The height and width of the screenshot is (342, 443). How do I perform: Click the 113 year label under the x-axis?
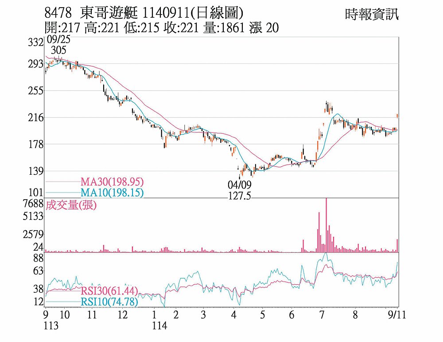tap(51, 326)
